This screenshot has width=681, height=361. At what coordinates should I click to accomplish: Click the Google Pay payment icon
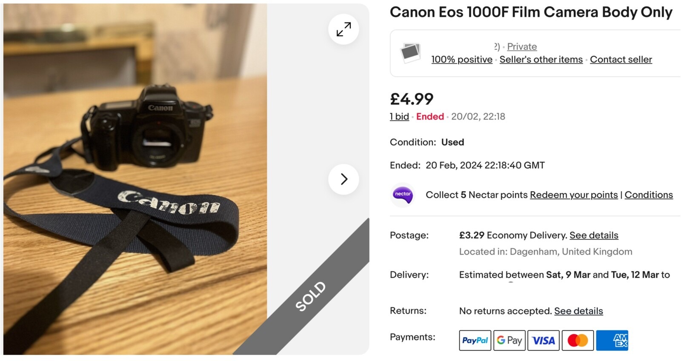[509, 341]
